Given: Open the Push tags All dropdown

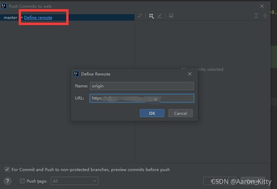Looking at the screenshot, I should click(x=75, y=181).
